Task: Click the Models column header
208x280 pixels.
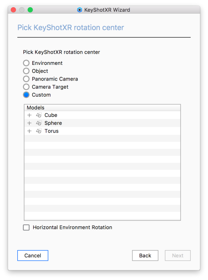Action: [102, 108]
